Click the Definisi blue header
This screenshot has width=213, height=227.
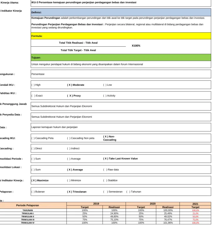coord(121,12)
